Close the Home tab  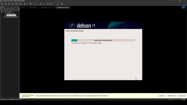point(27,8)
